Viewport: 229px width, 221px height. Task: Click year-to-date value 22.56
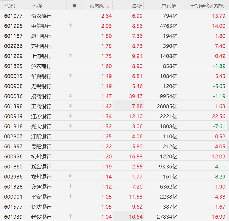tap(219, 116)
